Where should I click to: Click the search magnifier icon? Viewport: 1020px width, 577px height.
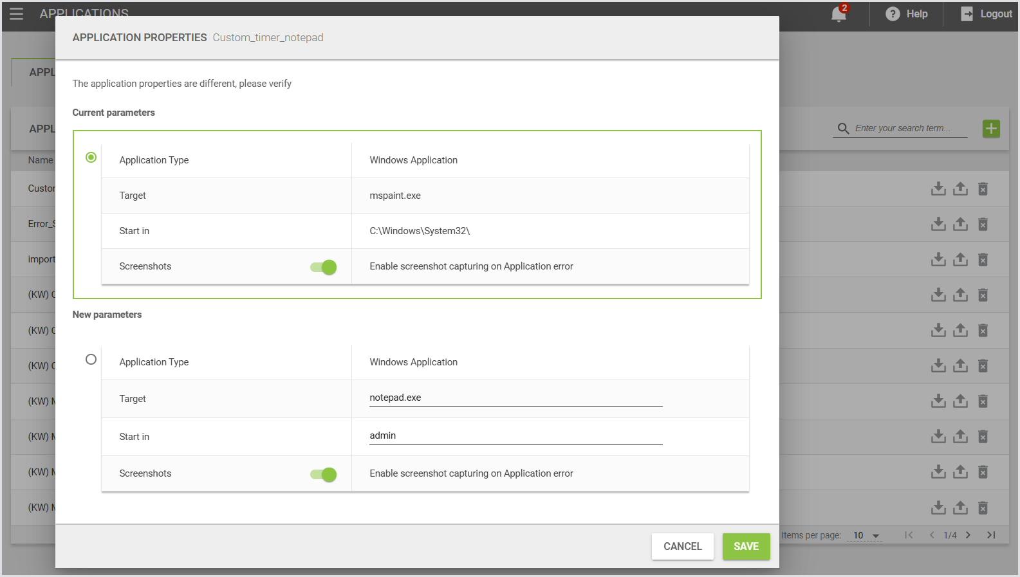tap(843, 129)
